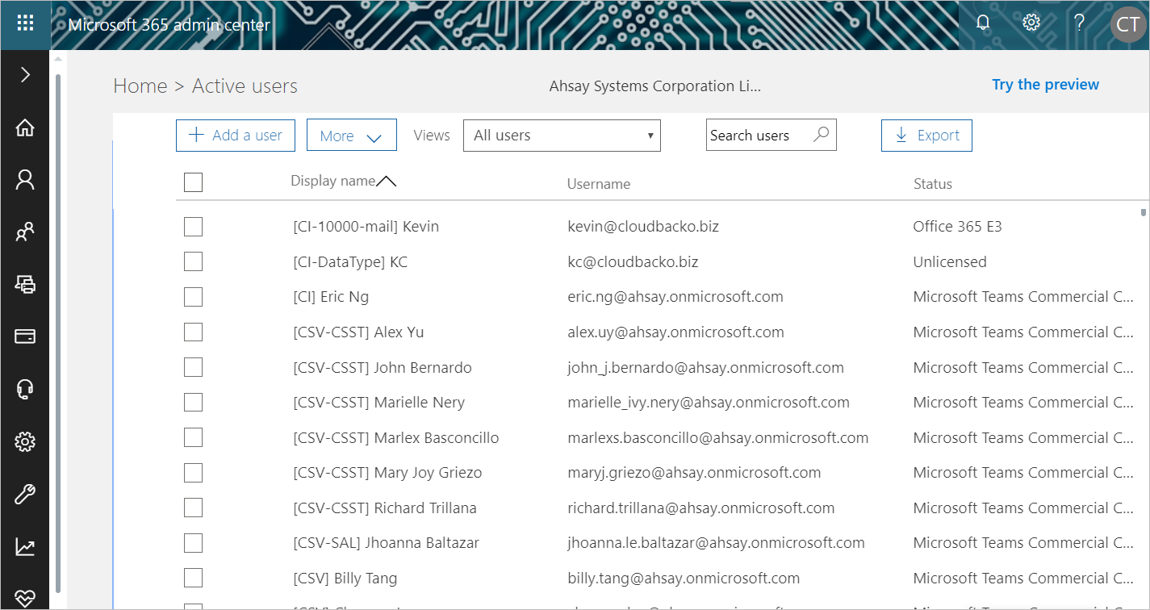Image resolution: width=1150 pixels, height=610 pixels.
Task: Open the All users views dropdown
Action: tap(562, 136)
